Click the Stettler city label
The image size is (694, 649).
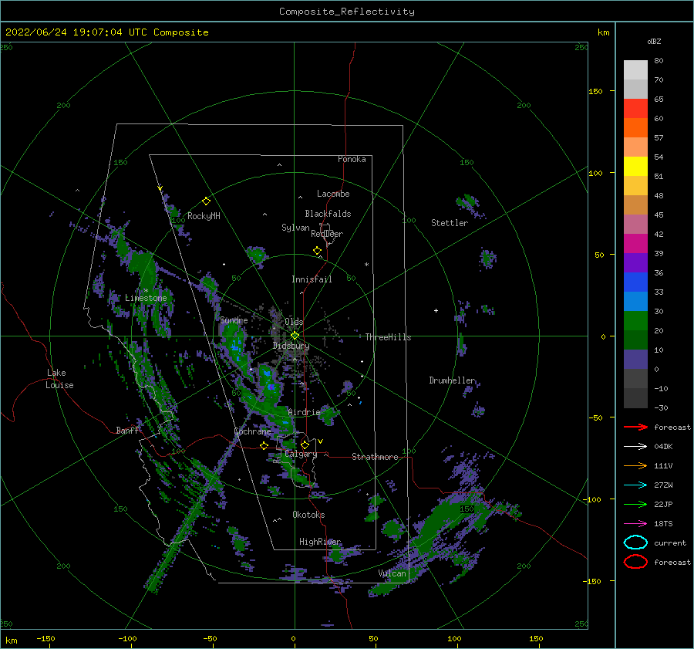click(x=450, y=223)
